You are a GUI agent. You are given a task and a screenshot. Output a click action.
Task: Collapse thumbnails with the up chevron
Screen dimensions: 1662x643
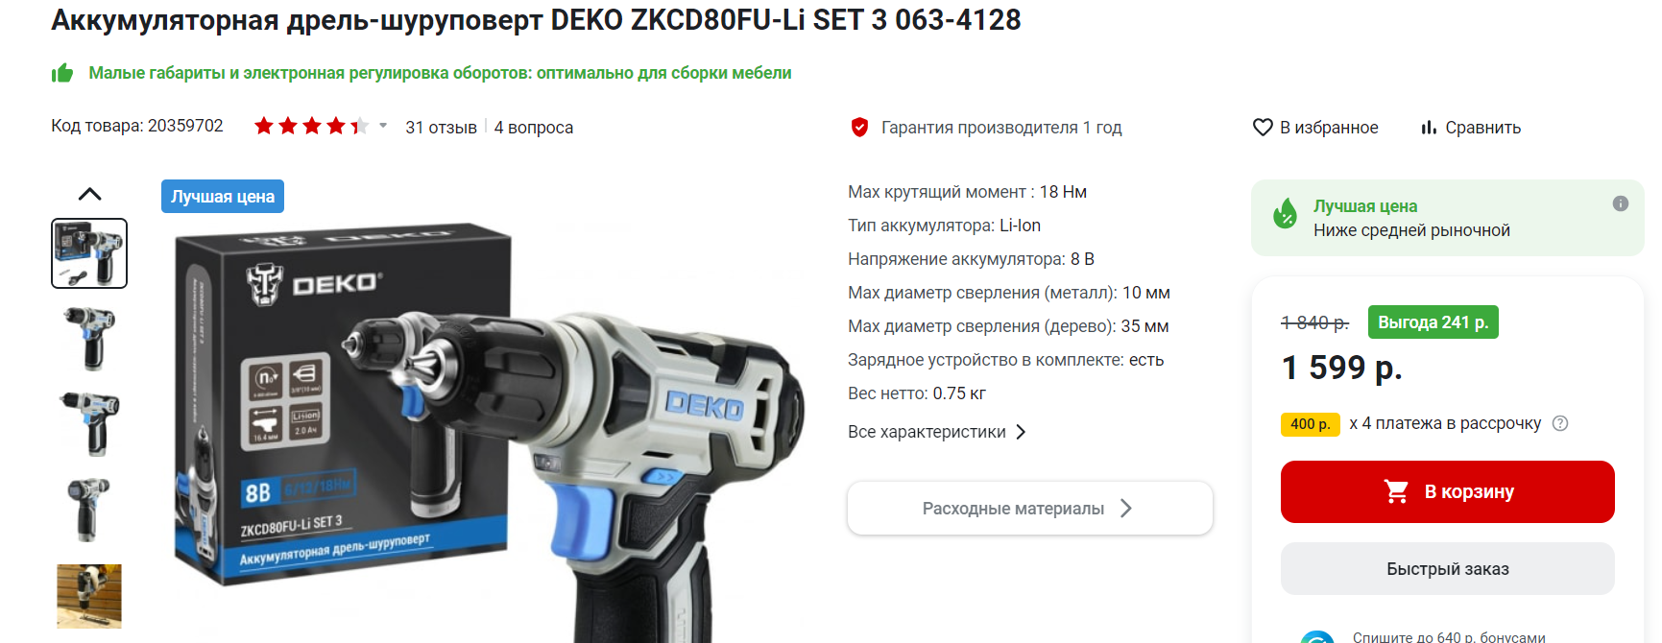pos(89,194)
